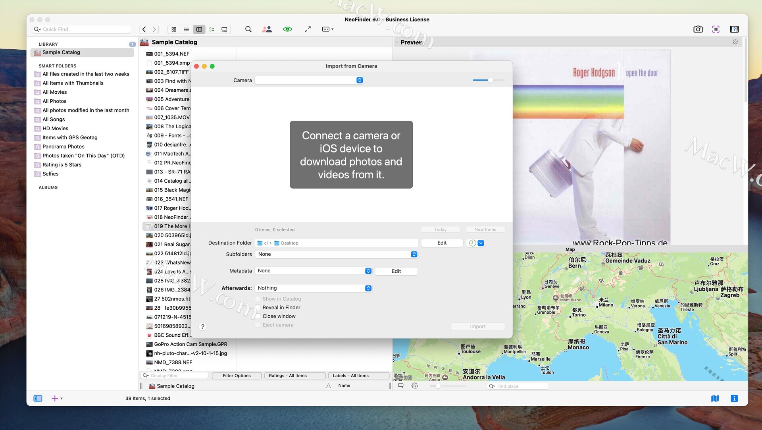
Task: Adjust the thumbnail size slider in import dialog
Action: pyautogui.click(x=491, y=80)
